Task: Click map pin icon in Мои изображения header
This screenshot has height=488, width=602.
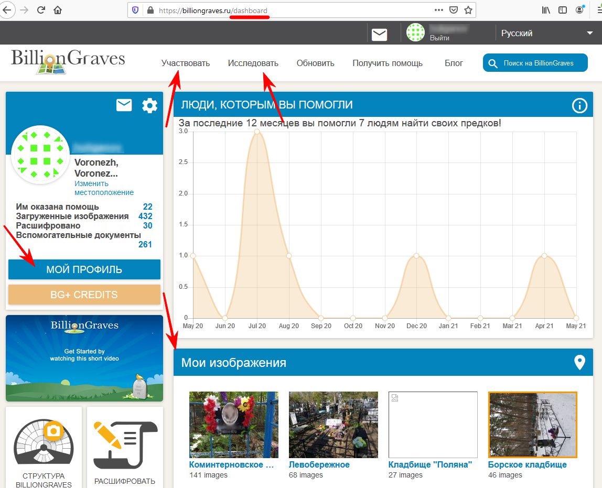Action: click(579, 362)
